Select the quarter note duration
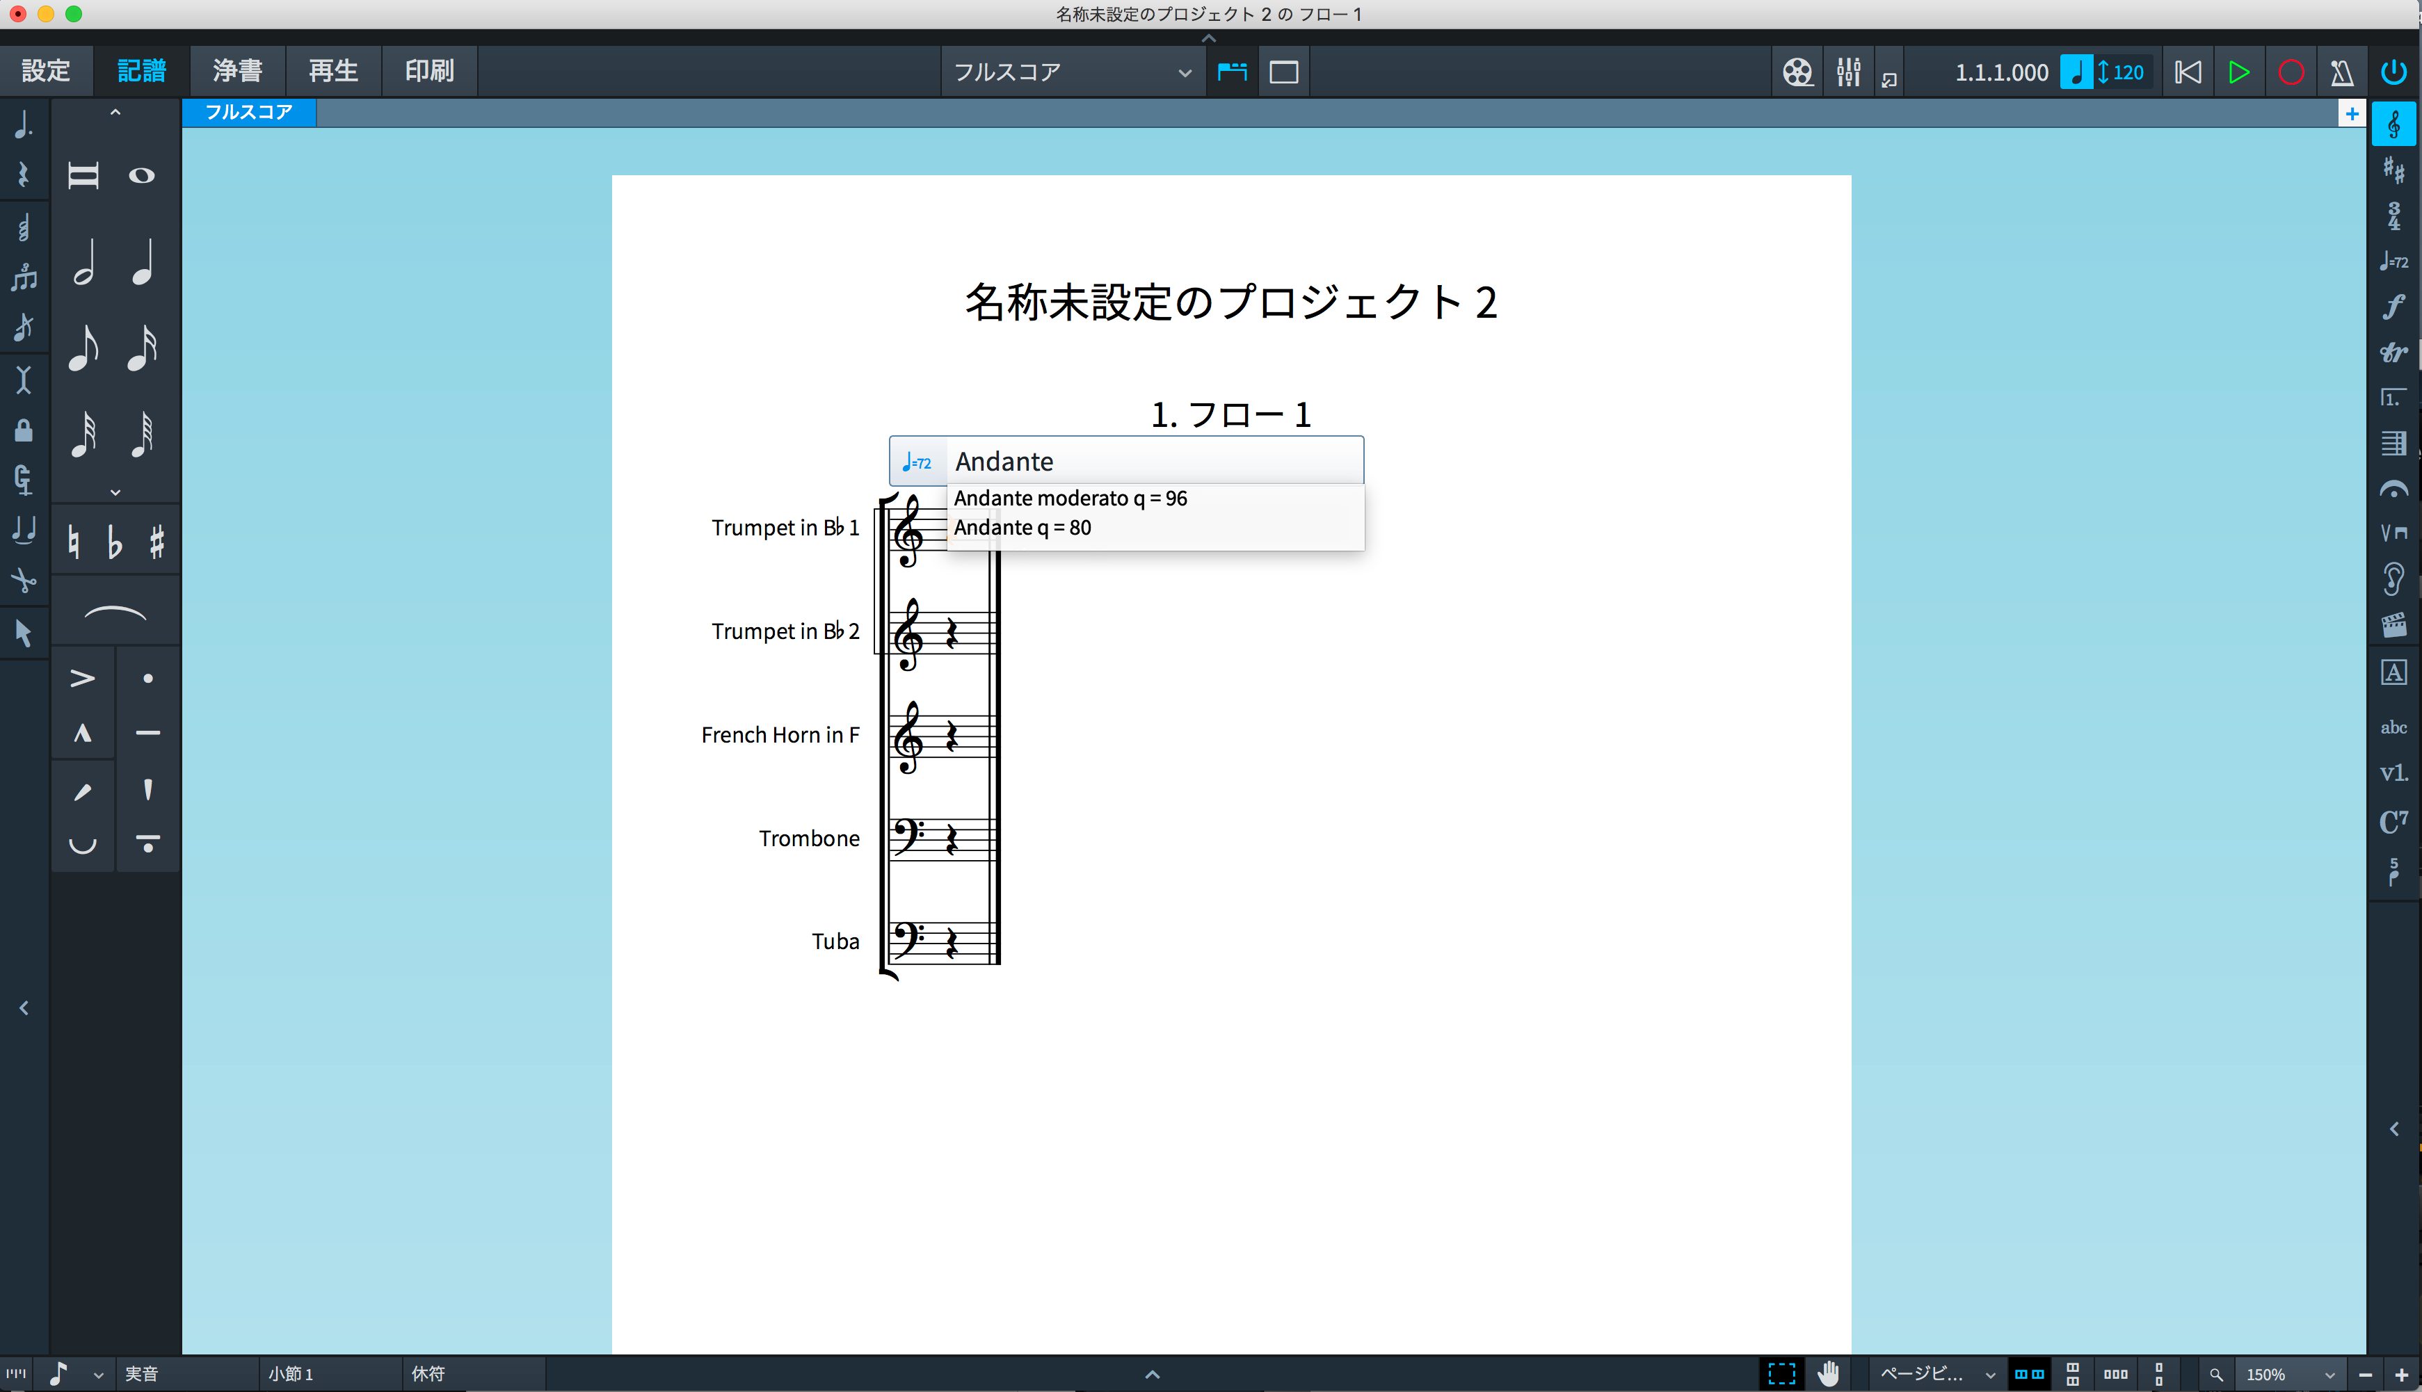Screen dimensions: 2422x1392 click(x=143, y=261)
